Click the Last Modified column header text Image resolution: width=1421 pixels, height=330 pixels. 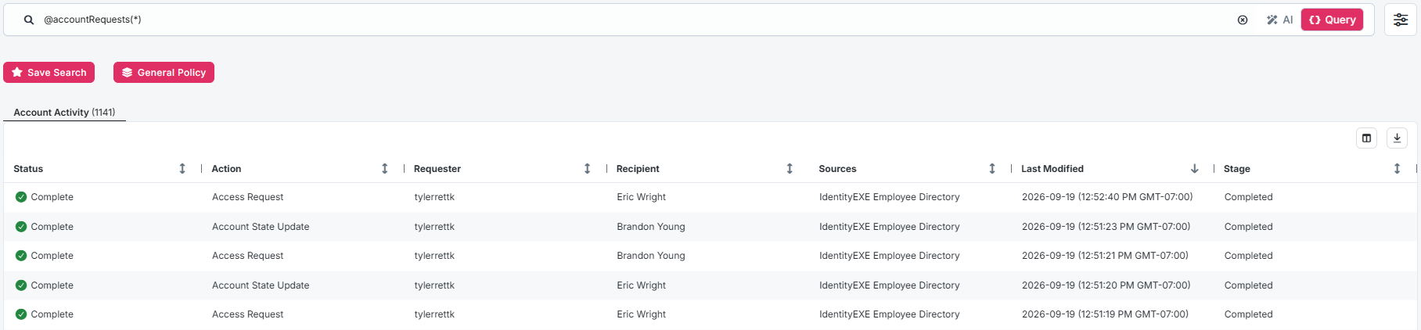1052,169
